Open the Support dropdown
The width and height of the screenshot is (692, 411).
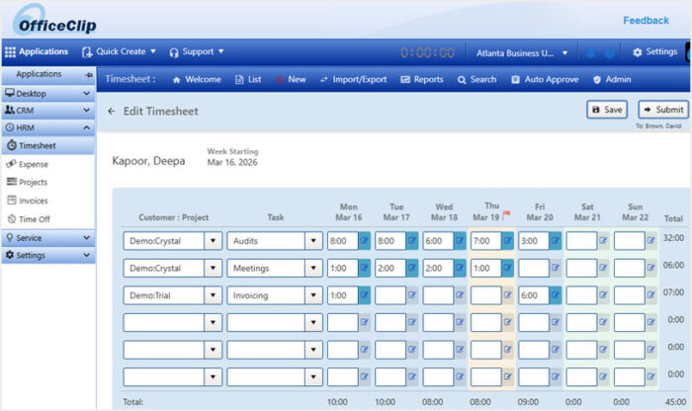coord(197,51)
